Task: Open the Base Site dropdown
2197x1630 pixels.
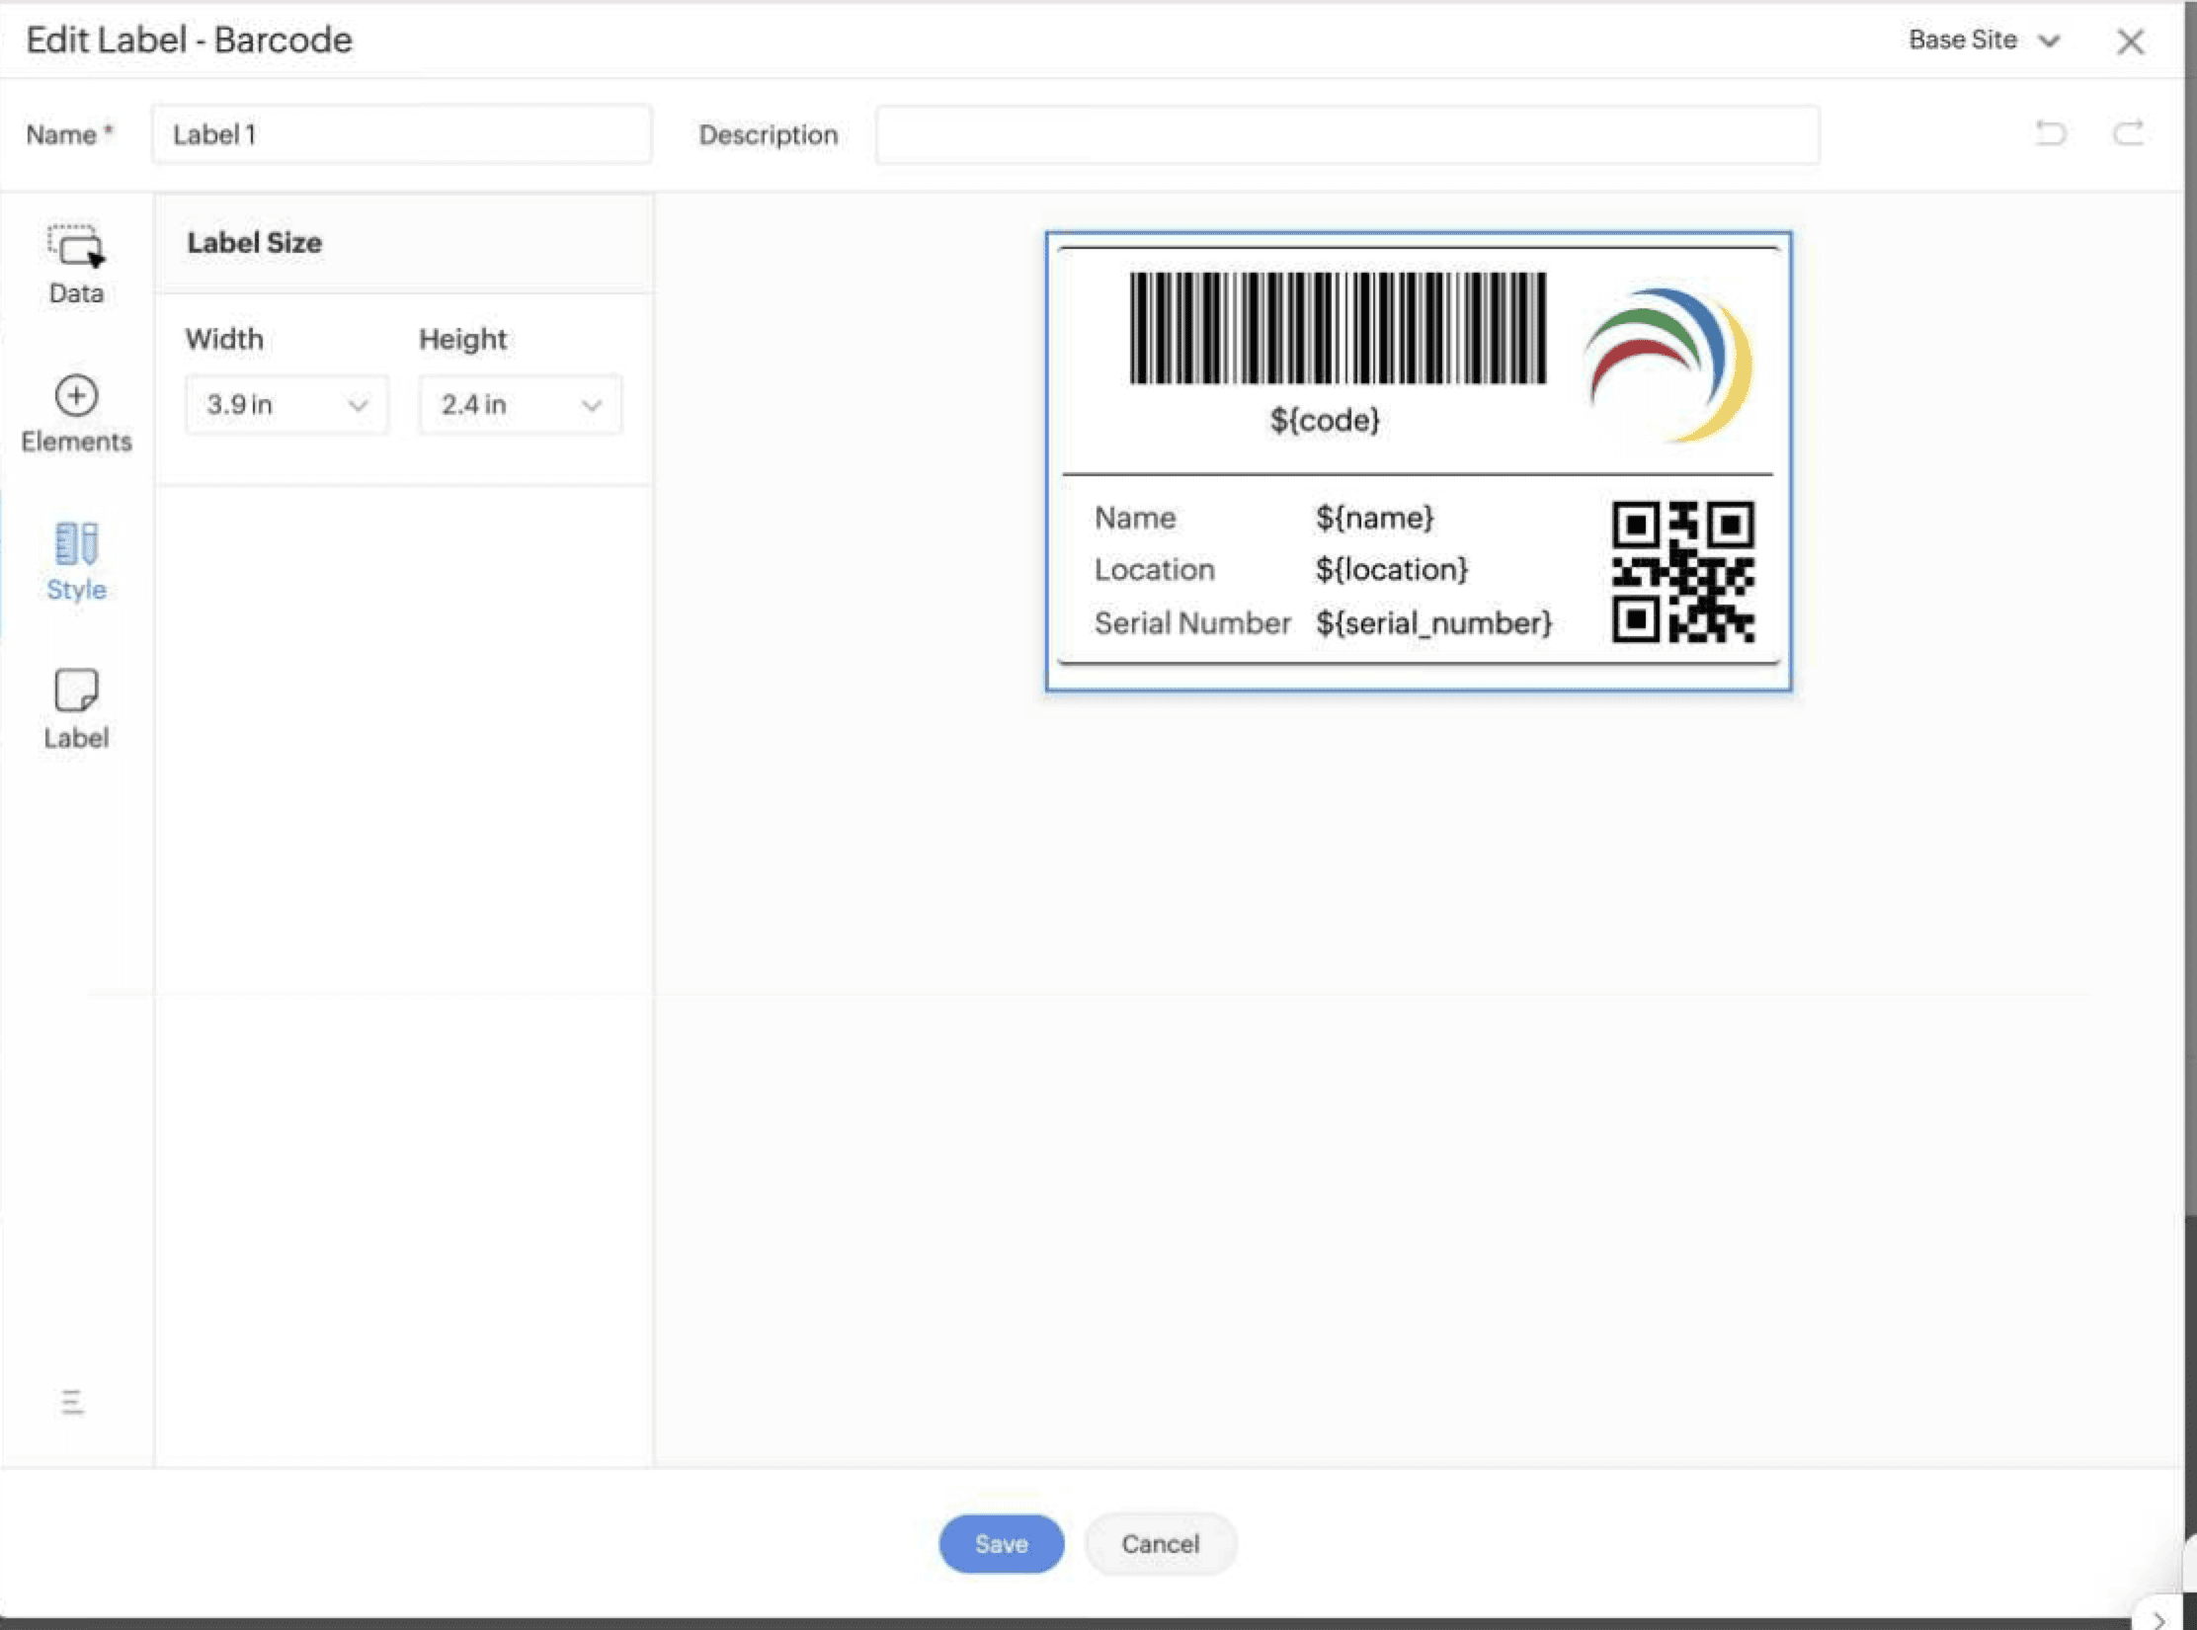Action: click(1984, 41)
